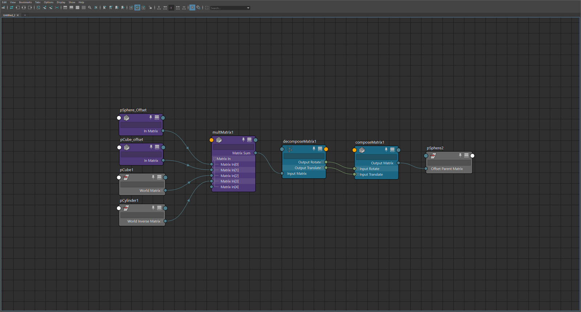
Task: Click the transform icon on pSphere2 node
Action: coord(433,156)
